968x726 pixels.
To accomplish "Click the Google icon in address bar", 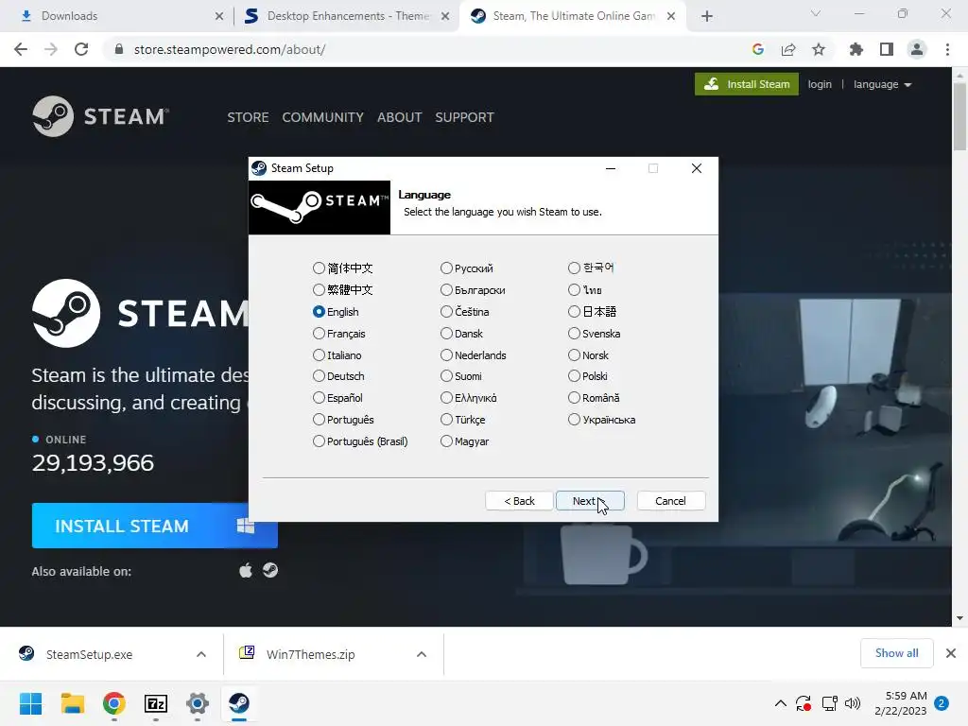I will tap(758, 49).
